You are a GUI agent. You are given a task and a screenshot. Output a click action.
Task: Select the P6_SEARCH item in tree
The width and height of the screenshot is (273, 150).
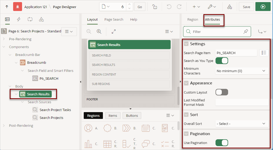point(49,78)
